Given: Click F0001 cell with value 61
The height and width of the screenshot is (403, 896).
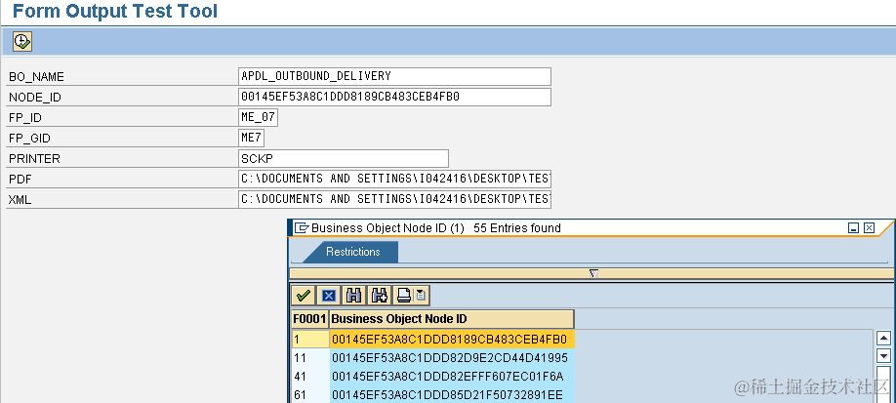Looking at the screenshot, I should click(x=310, y=395).
